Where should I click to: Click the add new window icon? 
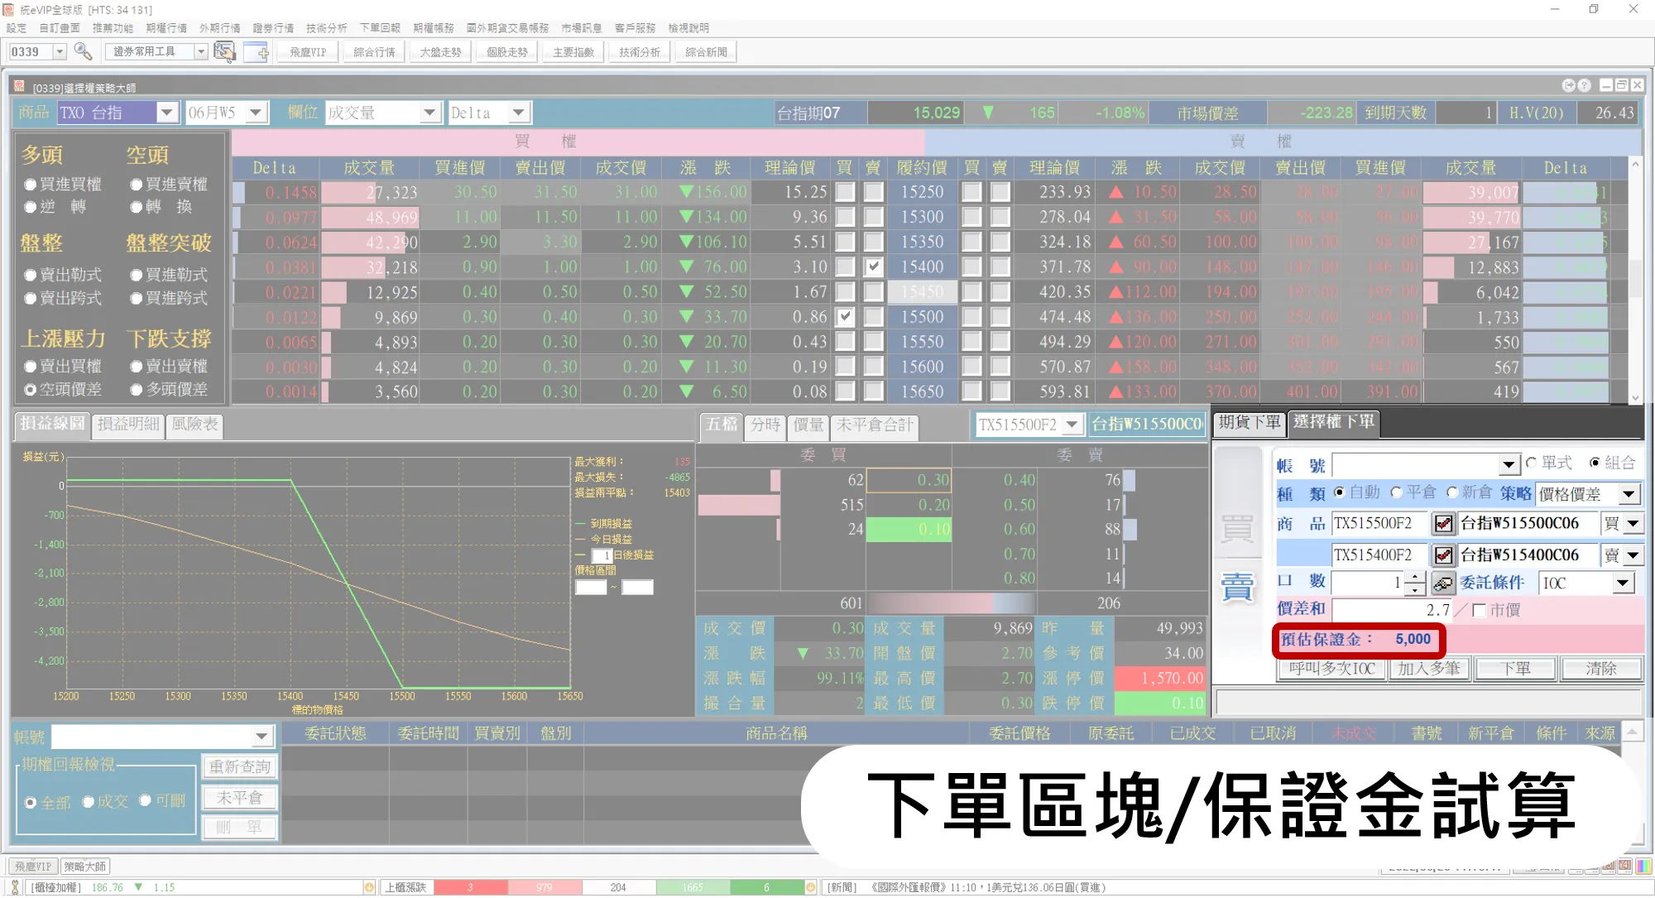click(x=257, y=51)
